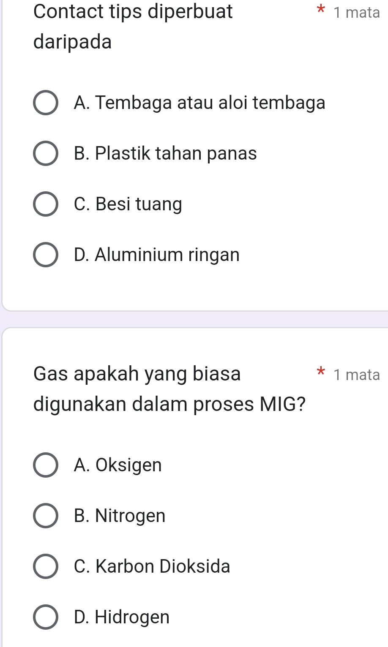Pick the Aluminium ringan radio button
The height and width of the screenshot is (647, 388).
click(46, 255)
